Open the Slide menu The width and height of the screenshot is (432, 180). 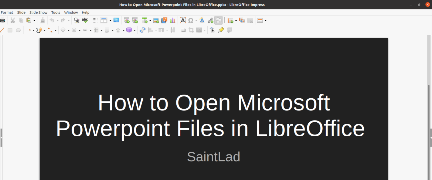tap(21, 12)
